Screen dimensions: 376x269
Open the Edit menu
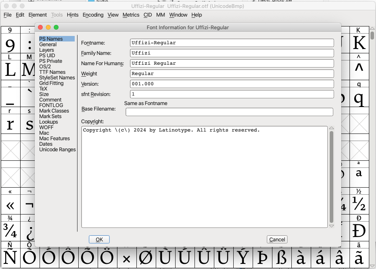pos(20,15)
